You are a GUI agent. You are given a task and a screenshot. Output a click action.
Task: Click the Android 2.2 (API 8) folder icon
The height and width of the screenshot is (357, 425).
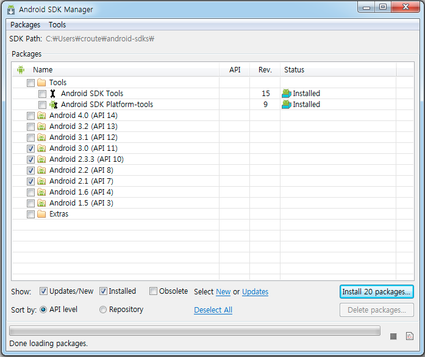(41, 170)
